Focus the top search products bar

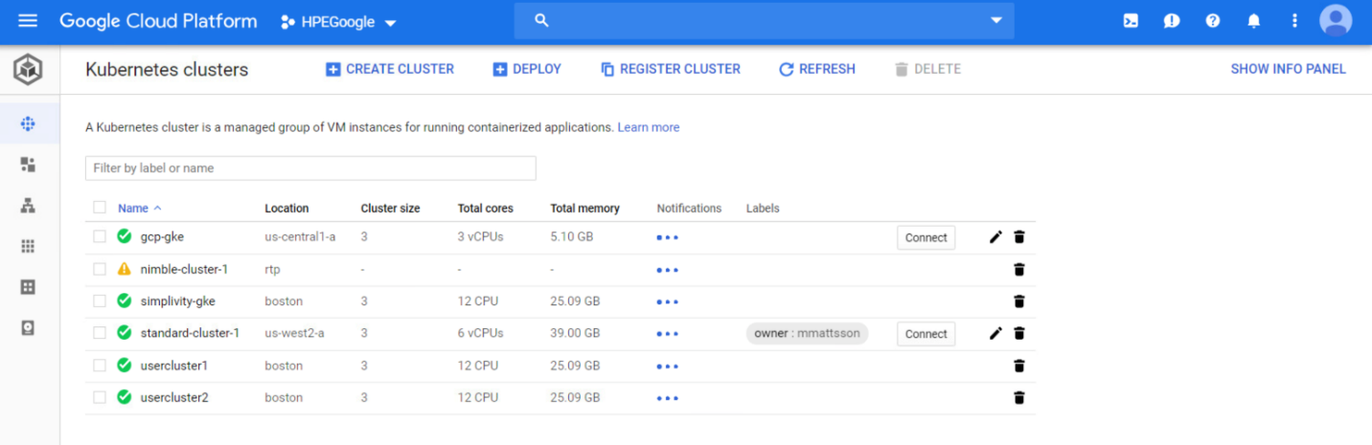(764, 20)
